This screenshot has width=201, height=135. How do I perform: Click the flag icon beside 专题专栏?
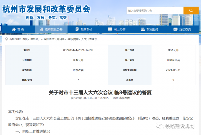point(76,29)
